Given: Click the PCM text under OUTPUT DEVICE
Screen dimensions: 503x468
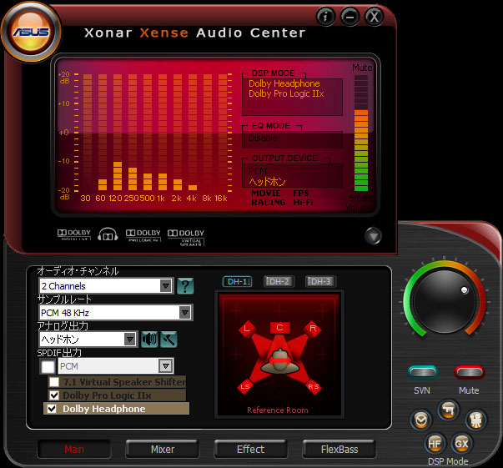Looking at the screenshot, I should 258,171.
